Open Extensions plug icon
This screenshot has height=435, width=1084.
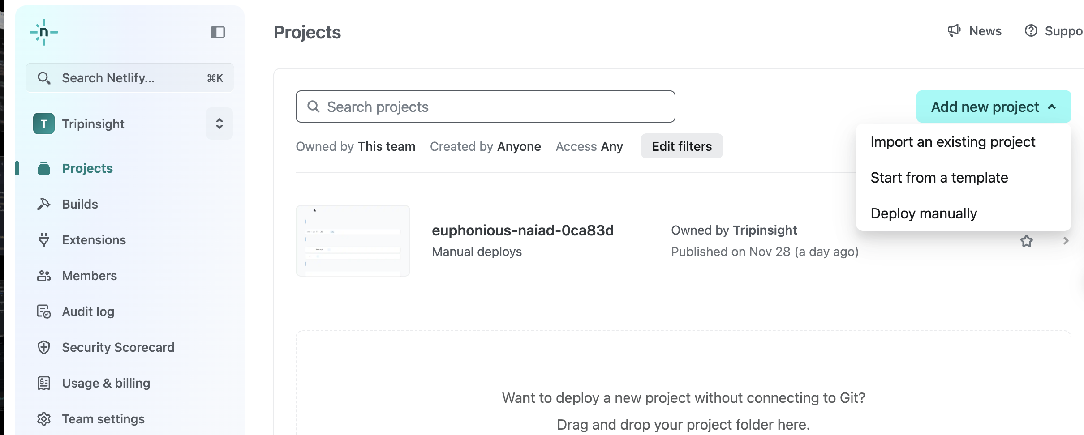tap(43, 240)
